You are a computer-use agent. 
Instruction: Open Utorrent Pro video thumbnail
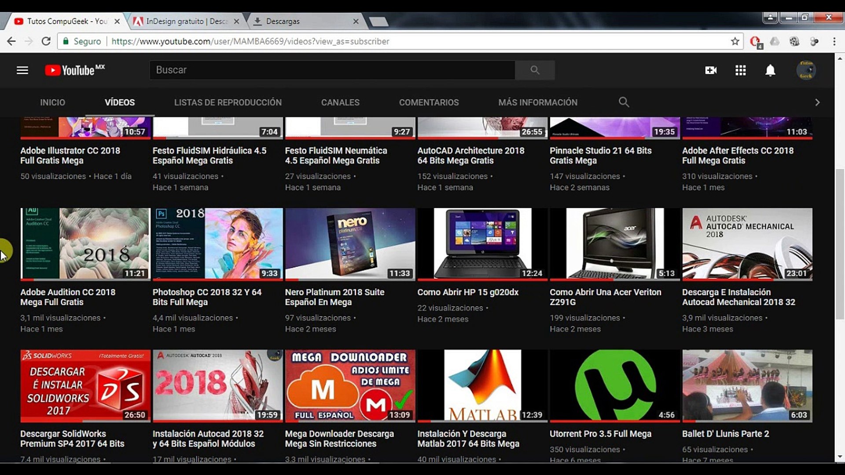tap(615, 386)
